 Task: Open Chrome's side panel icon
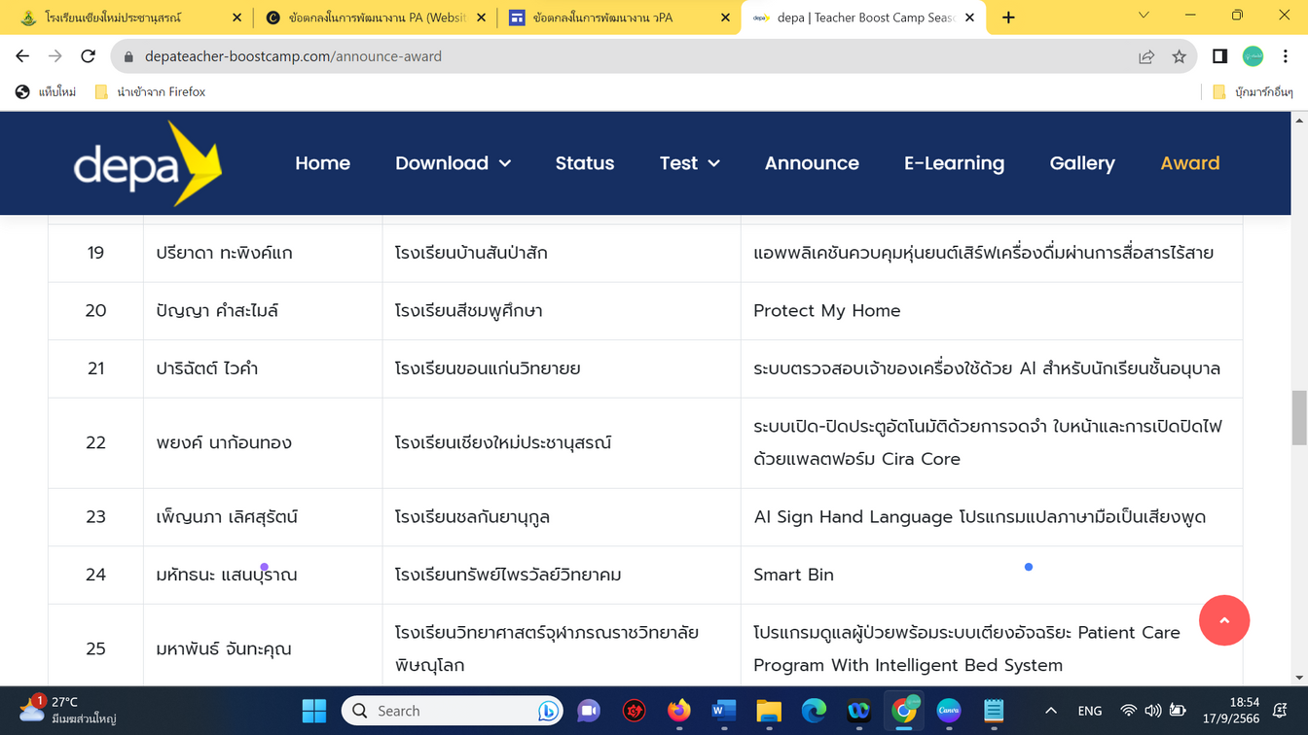click(x=1219, y=56)
